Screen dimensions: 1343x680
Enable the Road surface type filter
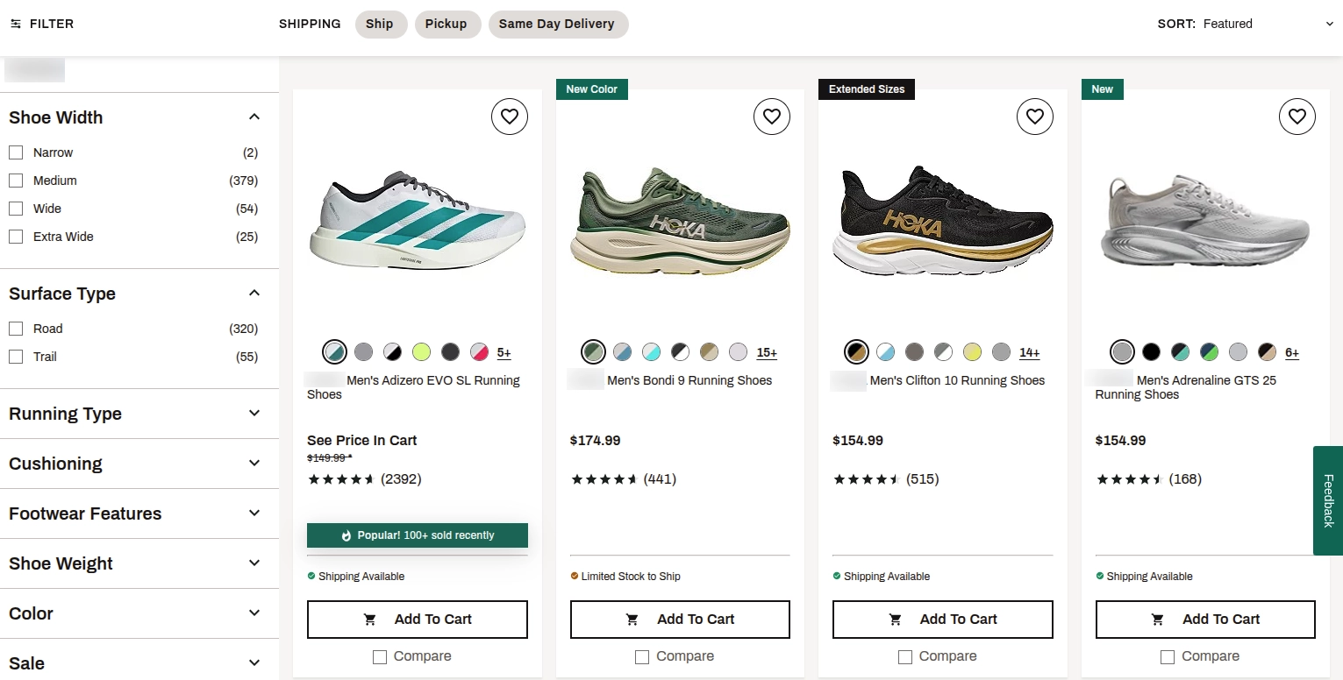click(15, 328)
